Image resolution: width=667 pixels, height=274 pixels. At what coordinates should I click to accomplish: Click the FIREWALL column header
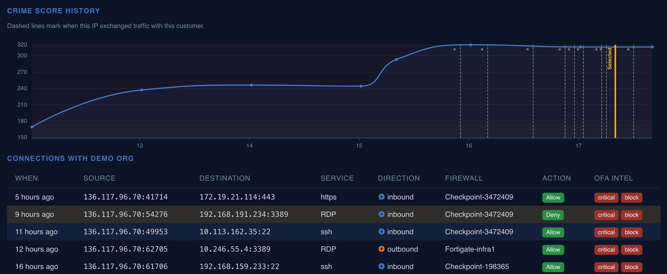coord(464,178)
